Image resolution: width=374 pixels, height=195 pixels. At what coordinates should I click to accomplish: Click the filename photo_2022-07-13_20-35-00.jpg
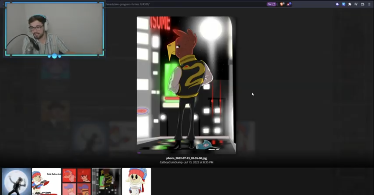(x=187, y=158)
